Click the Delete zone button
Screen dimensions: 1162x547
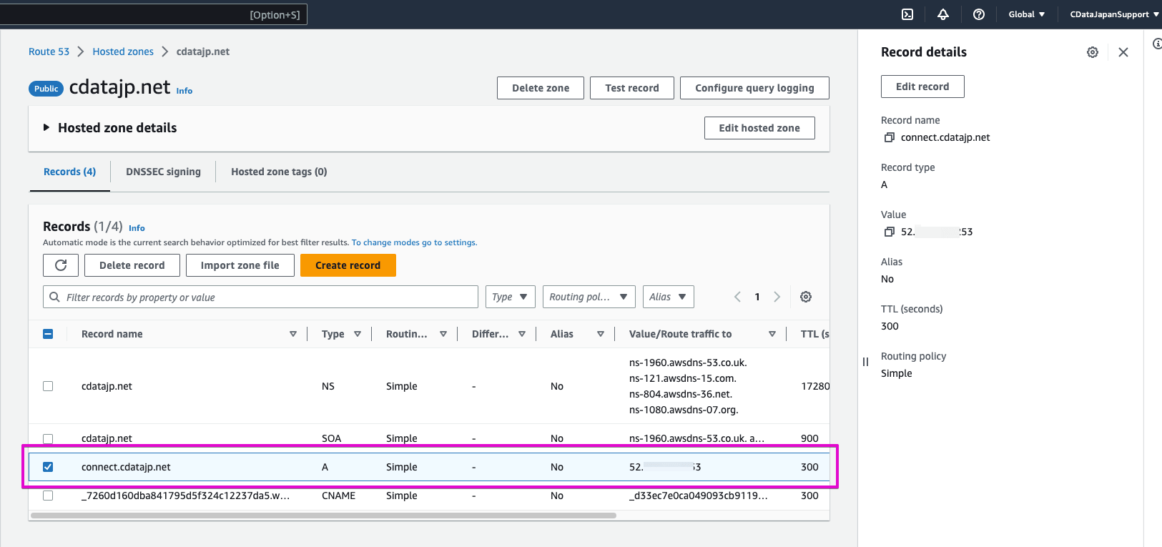click(x=541, y=88)
